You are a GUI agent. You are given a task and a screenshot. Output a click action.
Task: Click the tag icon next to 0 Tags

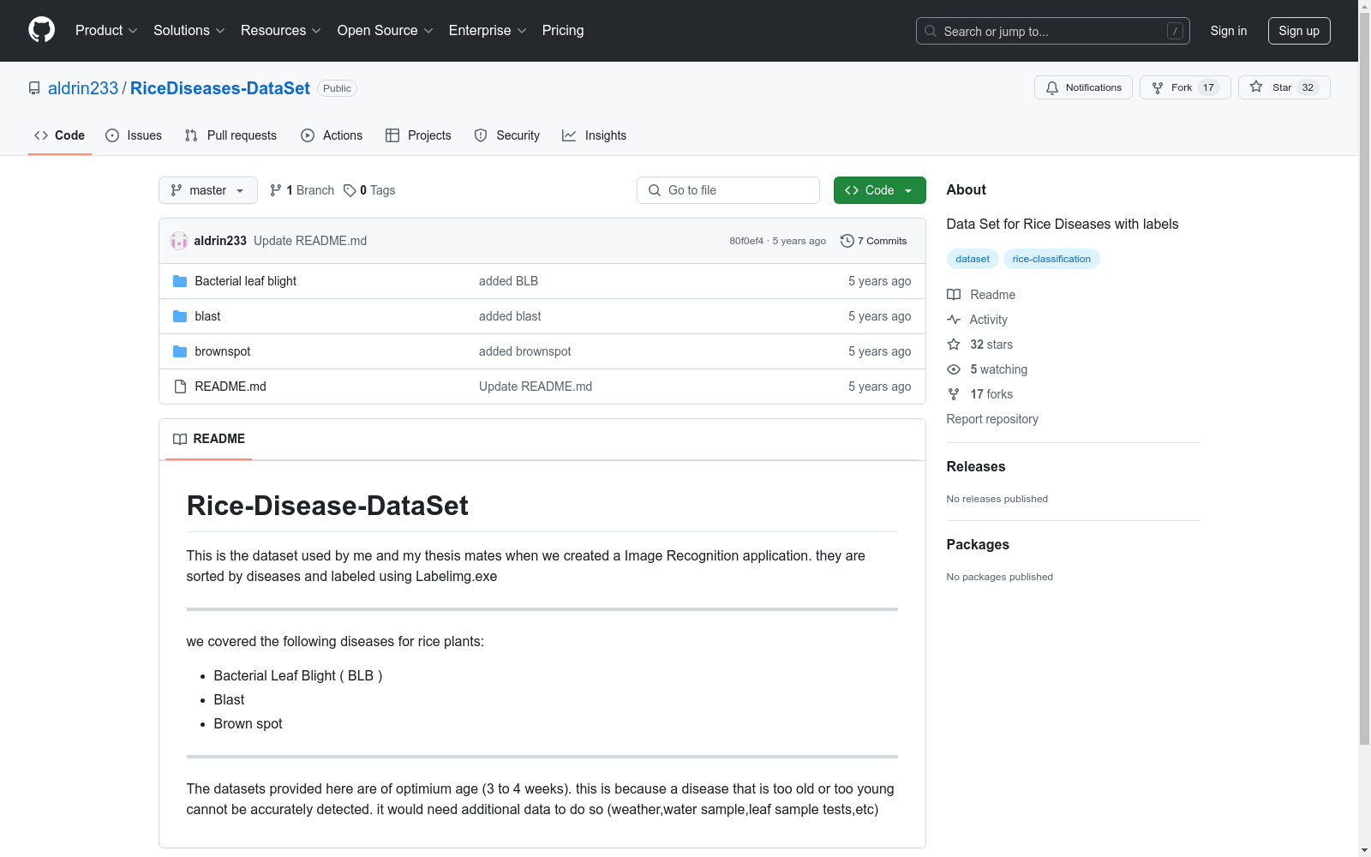click(350, 190)
